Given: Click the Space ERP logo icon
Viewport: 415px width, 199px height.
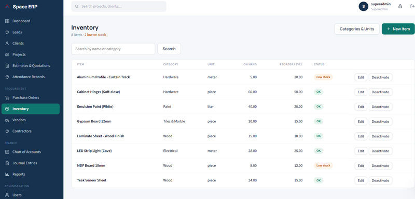Looking at the screenshot, I should pyautogui.click(x=7, y=7).
